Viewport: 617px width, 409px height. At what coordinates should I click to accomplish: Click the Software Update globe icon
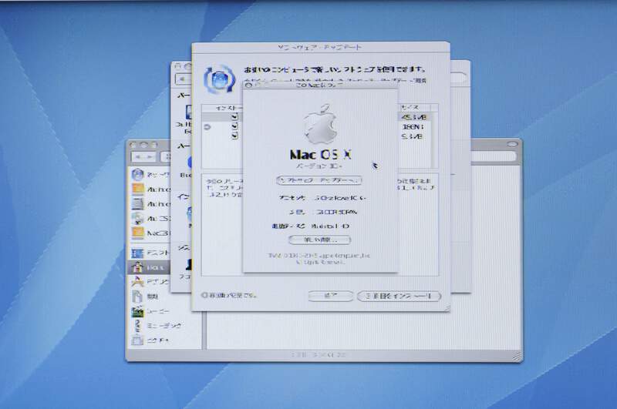point(216,78)
